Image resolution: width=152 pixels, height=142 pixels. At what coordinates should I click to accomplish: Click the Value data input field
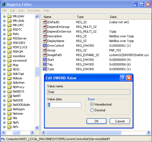pos(64,105)
